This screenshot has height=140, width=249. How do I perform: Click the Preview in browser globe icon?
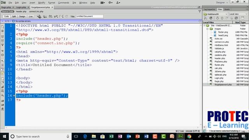(x=45, y=16)
